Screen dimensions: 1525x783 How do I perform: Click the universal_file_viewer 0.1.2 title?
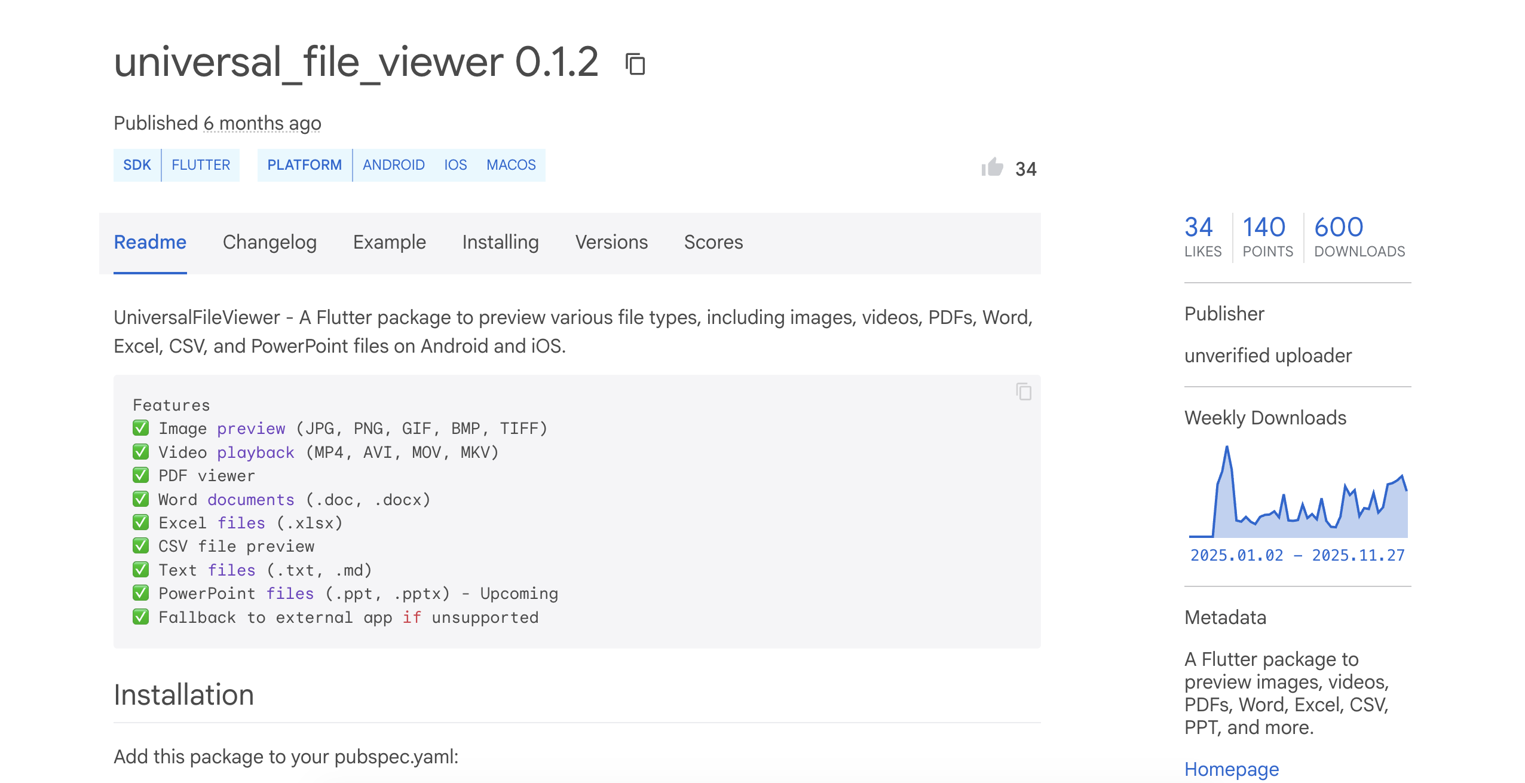(x=356, y=62)
